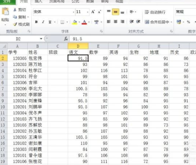Open the Paste options arrow below 粘贴

click(x=5, y=25)
